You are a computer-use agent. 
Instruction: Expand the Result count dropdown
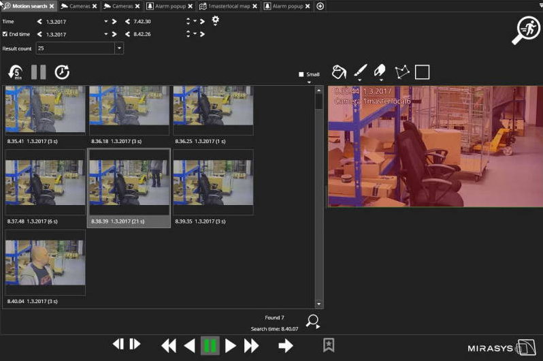(119, 48)
